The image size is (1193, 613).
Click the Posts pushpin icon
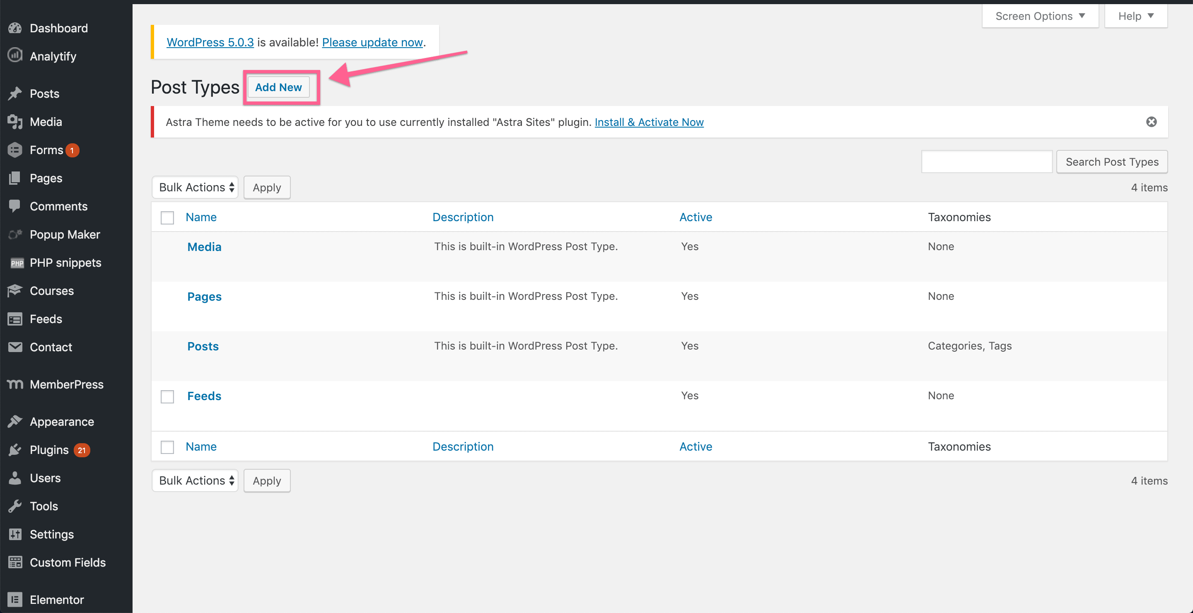15,94
